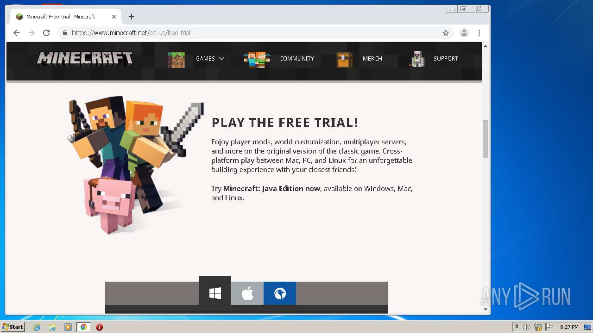This screenshot has width=593, height=333.
Task: Go back to the previous page
Action: [17, 33]
